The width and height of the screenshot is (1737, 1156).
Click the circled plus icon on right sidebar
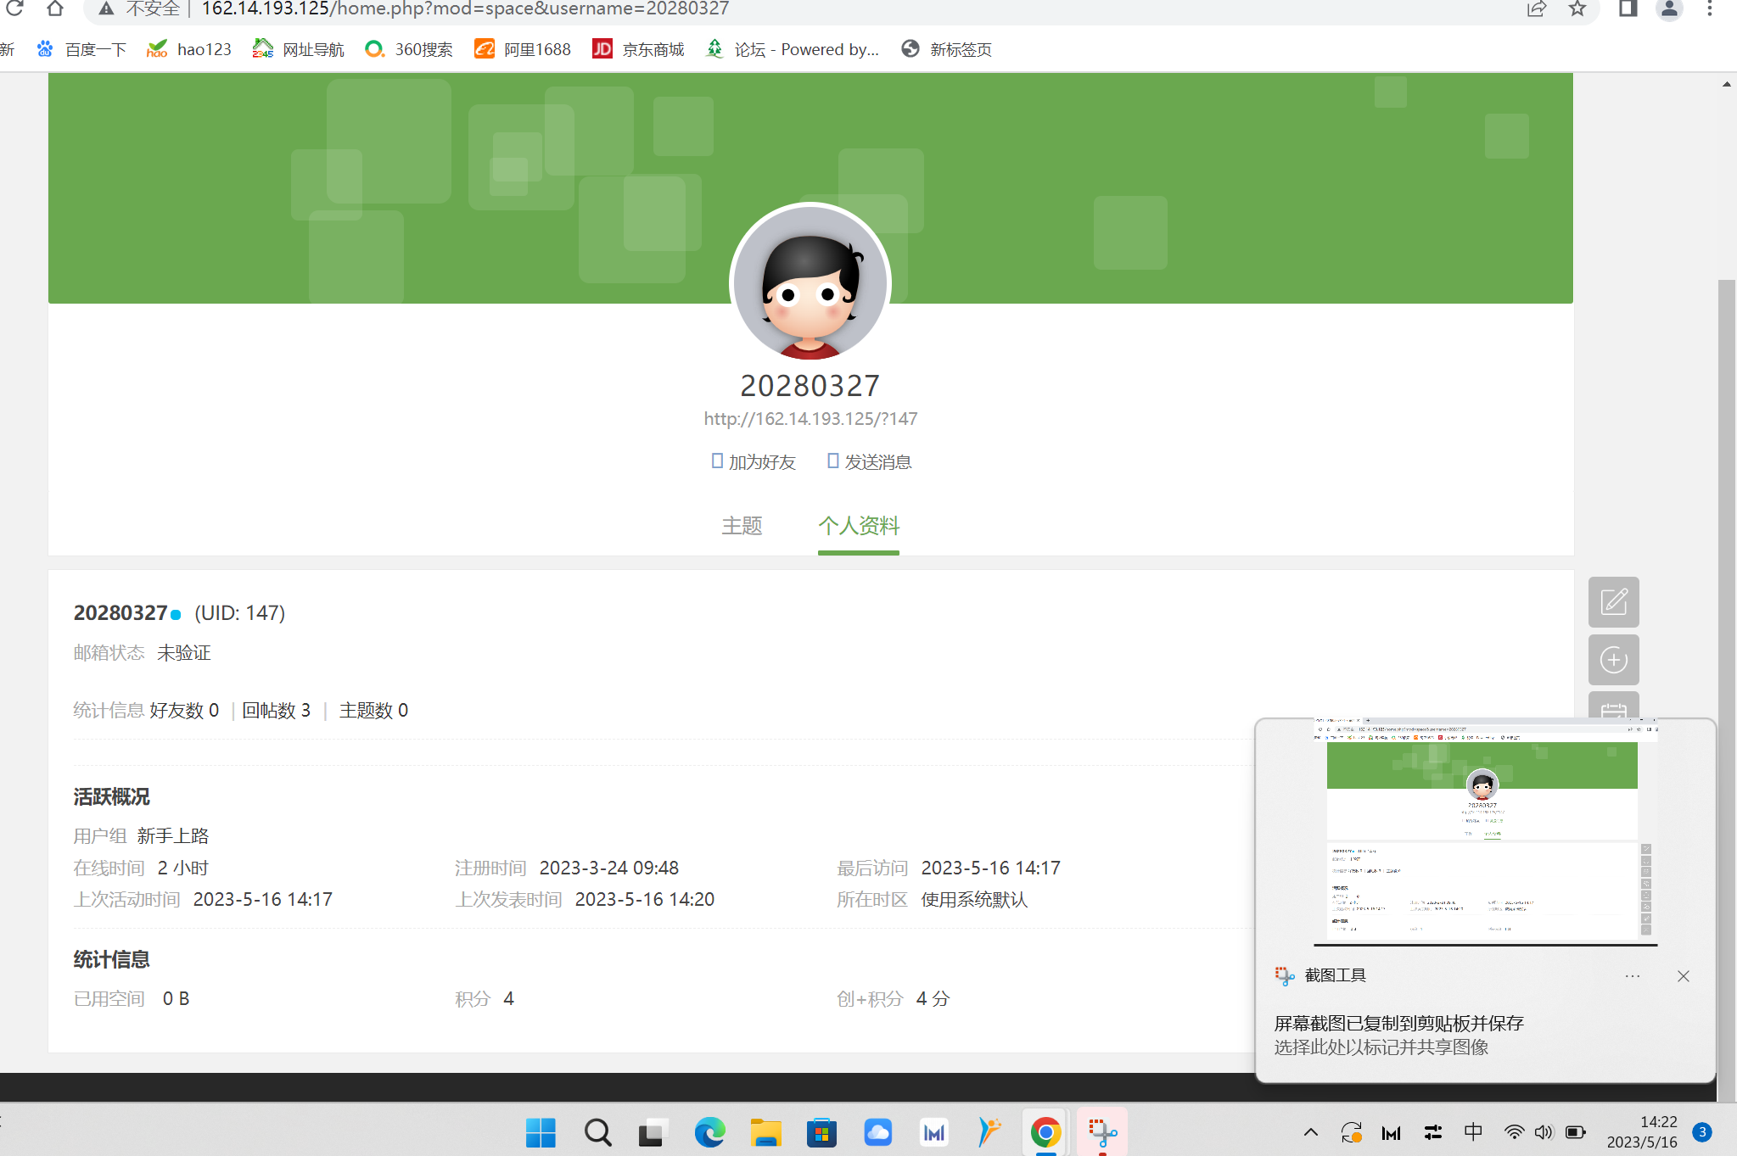[1613, 660]
